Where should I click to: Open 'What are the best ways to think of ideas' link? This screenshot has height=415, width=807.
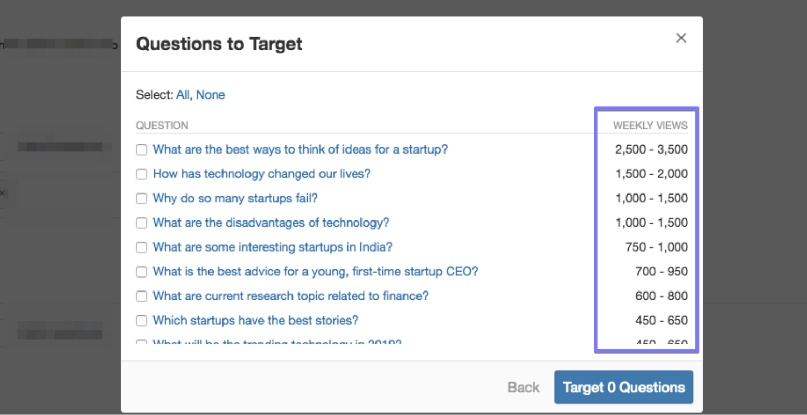(300, 149)
